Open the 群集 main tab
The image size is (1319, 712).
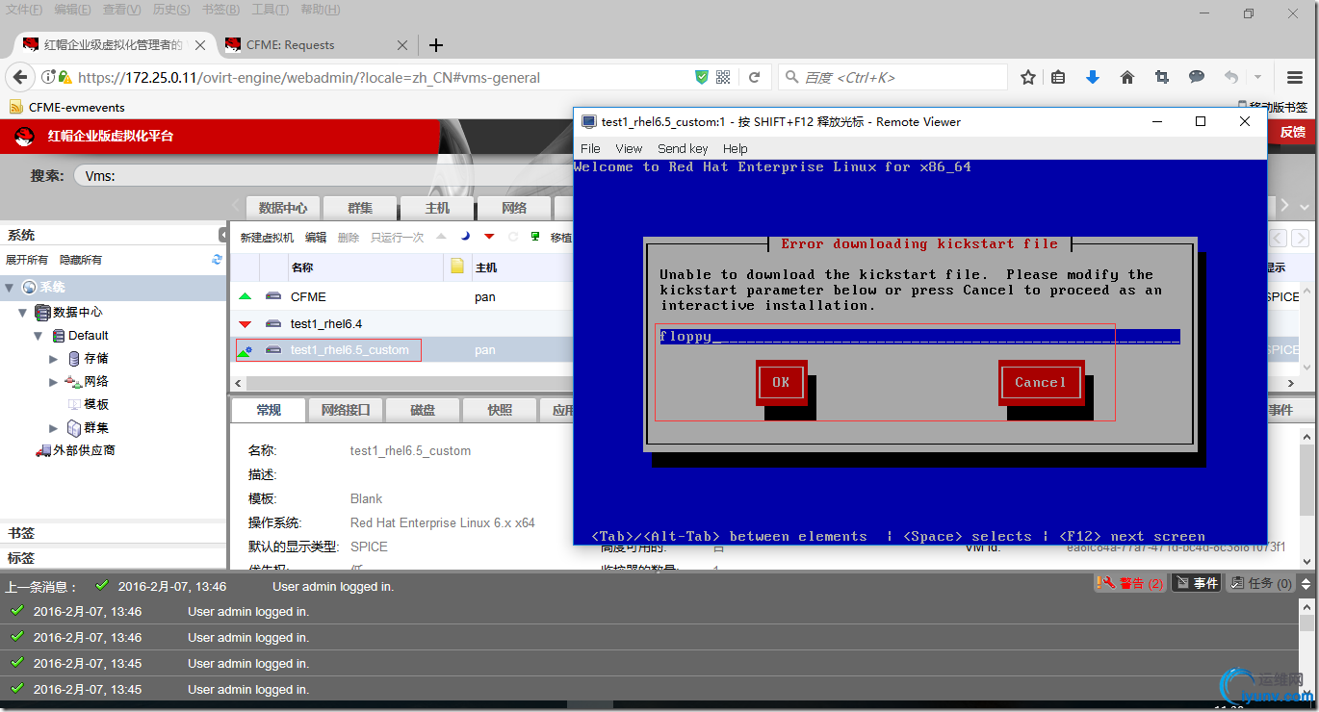[360, 208]
